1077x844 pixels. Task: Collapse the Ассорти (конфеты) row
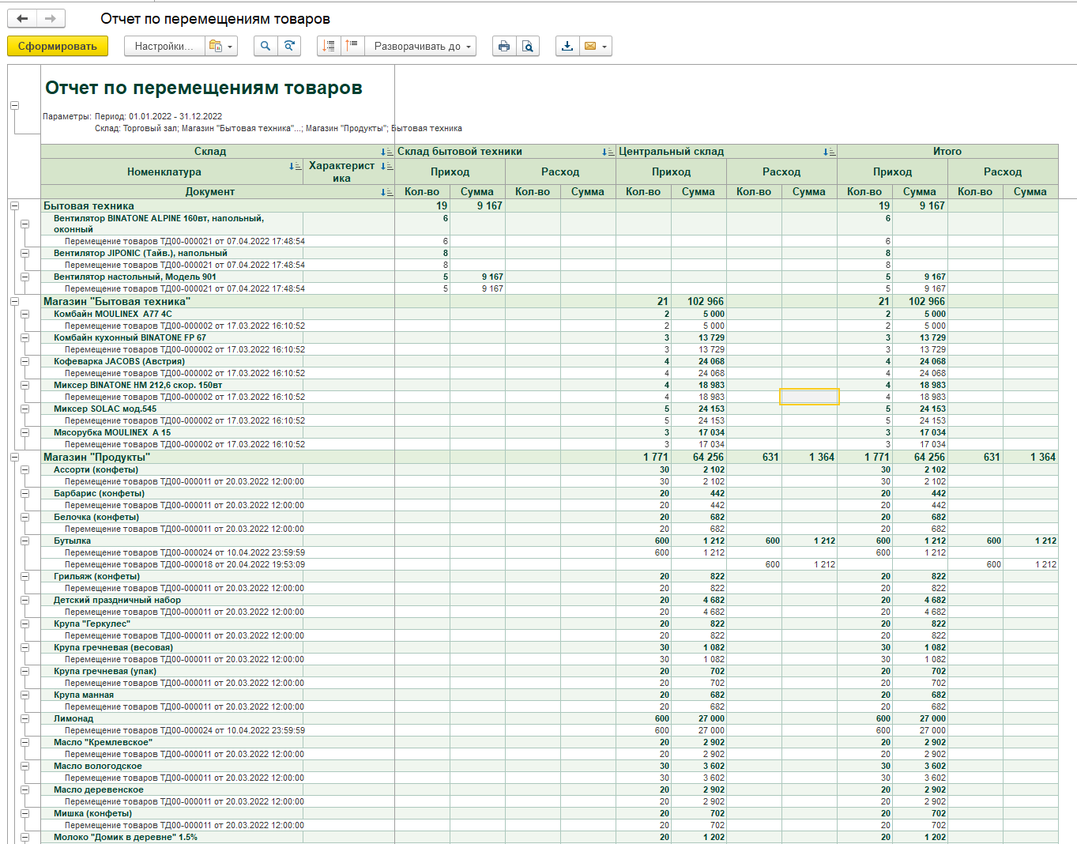[x=24, y=469]
